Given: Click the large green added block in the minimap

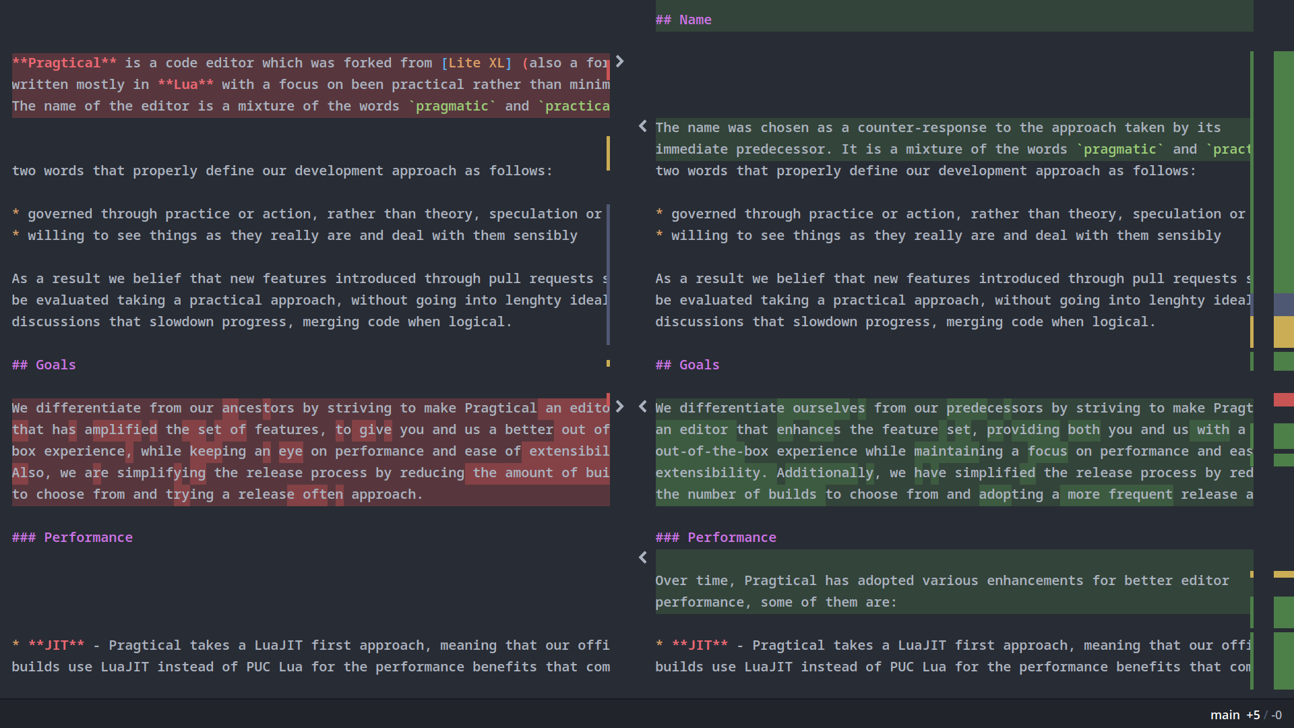Looking at the screenshot, I should [x=1283, y=172].
